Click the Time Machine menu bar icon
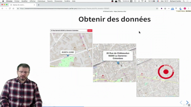The height and width of the screenshot is (107, 191). (135, 1)
